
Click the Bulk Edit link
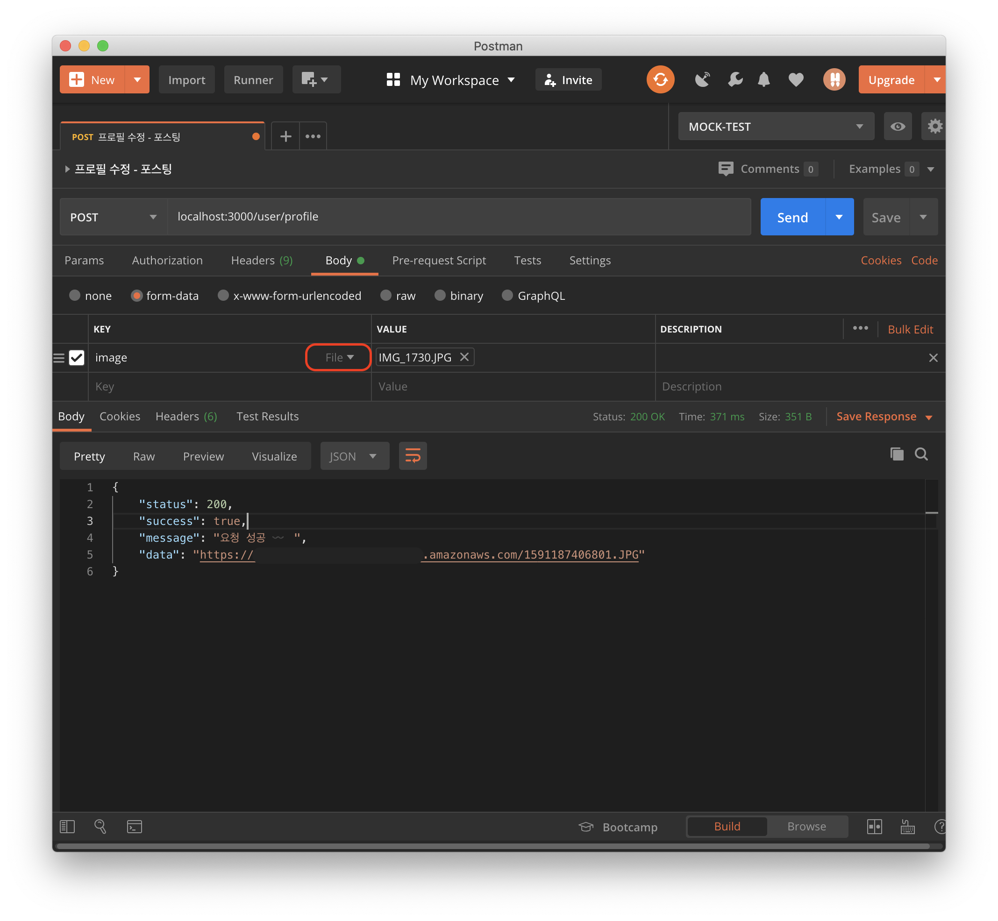[910, 329]
